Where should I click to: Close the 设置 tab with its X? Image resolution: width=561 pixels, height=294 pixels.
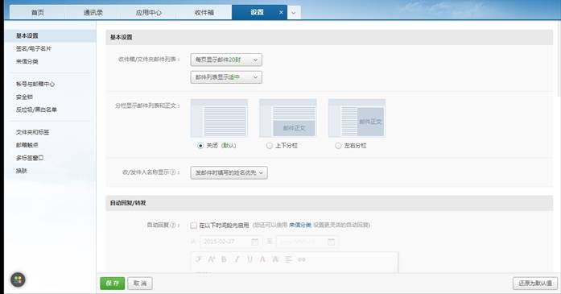coord(281,13)
